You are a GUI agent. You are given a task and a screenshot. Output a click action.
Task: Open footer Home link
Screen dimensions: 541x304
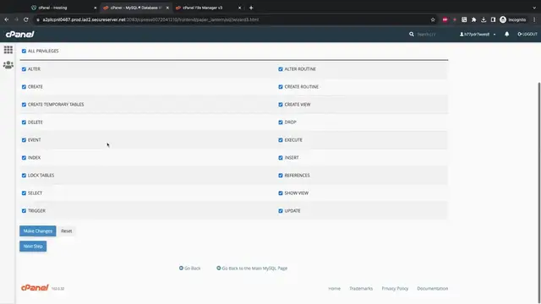click(x=335, y=289)
